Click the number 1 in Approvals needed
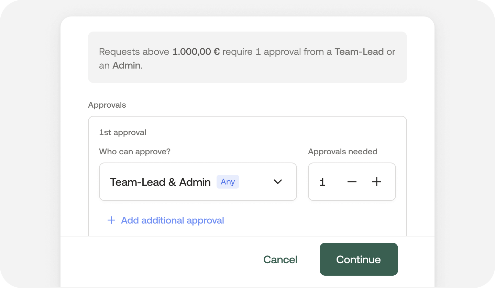Viewport: 495px width, 288px height. click(322, 182)
